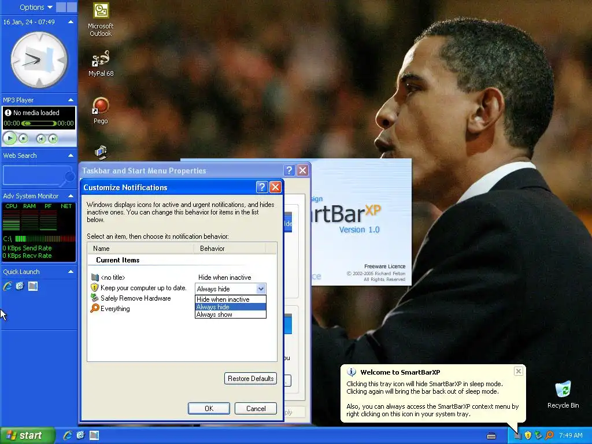Skip to previous track in MP3 Player
592x444 pixels.
coord(41,139)
